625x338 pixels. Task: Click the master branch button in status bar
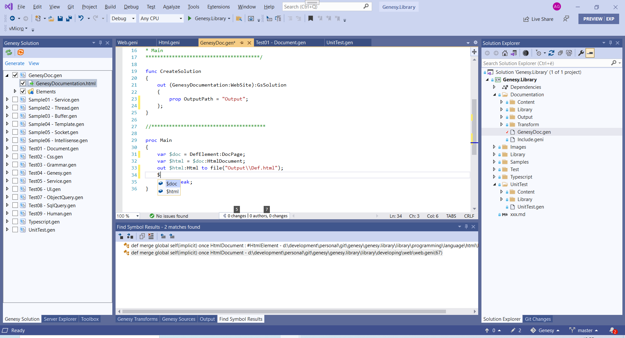(x=584, y=331)
